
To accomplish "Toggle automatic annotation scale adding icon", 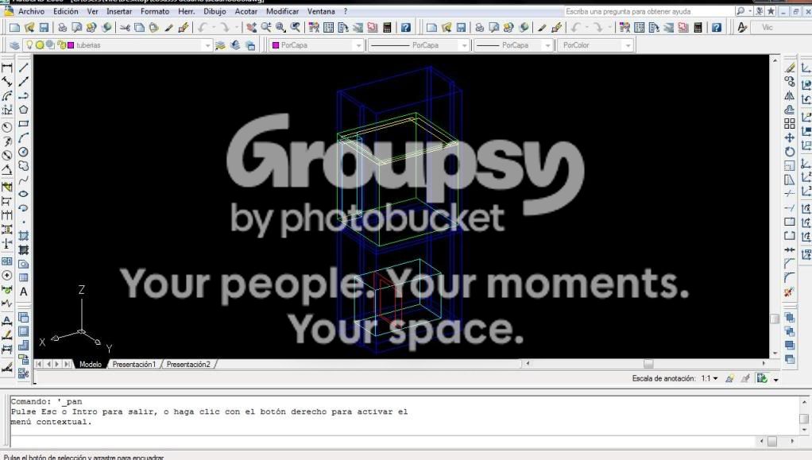I will [745, 379].
